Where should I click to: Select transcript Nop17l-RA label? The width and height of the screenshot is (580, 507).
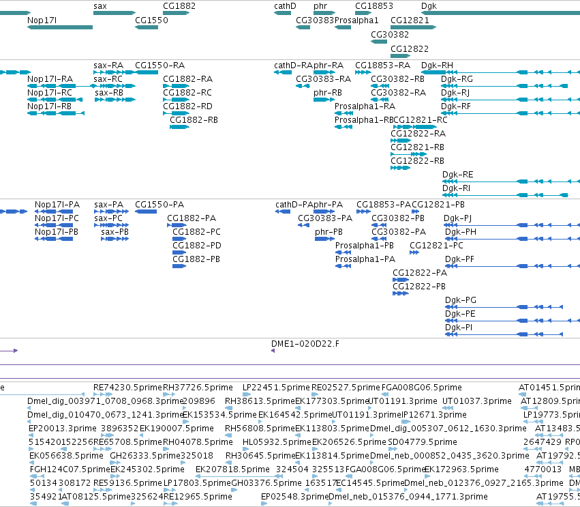pos(50,79)
